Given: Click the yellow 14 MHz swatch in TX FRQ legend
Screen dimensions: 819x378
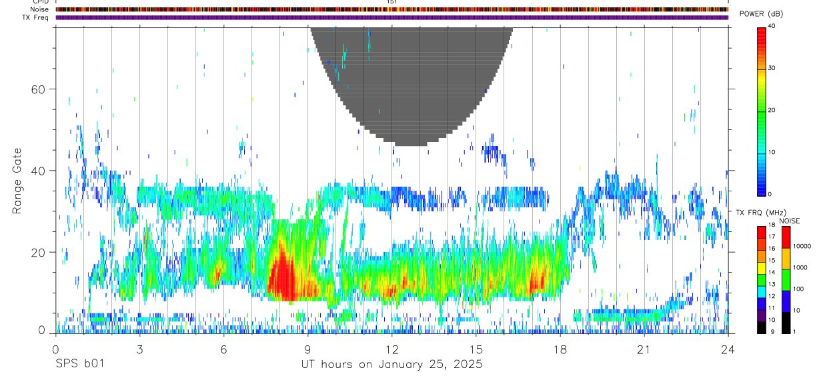Looking at the screenshot, I should [761, 267].
